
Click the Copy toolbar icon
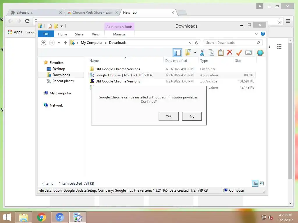tap(211, 53)
